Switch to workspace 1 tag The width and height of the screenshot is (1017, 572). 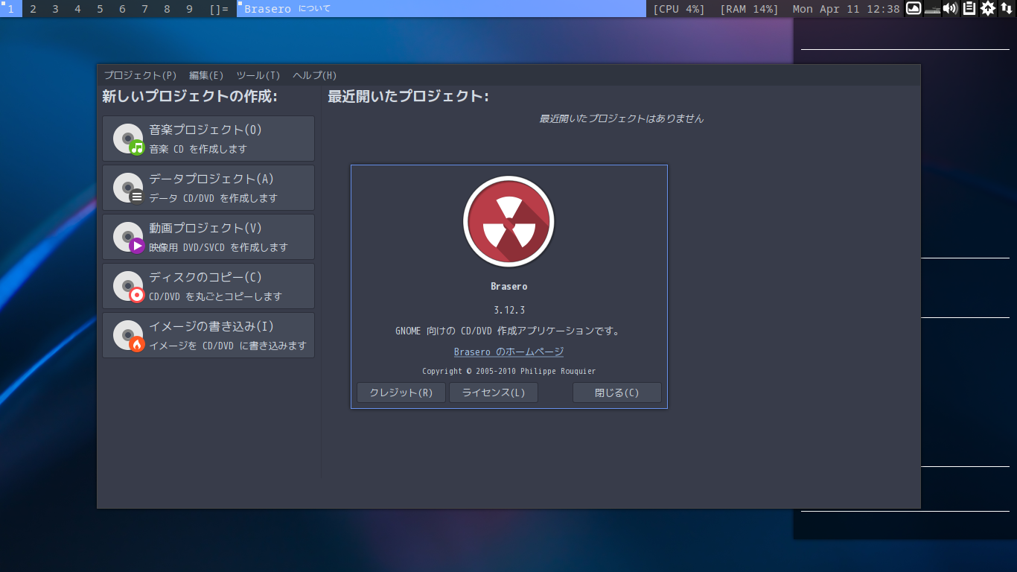[10, 9]
